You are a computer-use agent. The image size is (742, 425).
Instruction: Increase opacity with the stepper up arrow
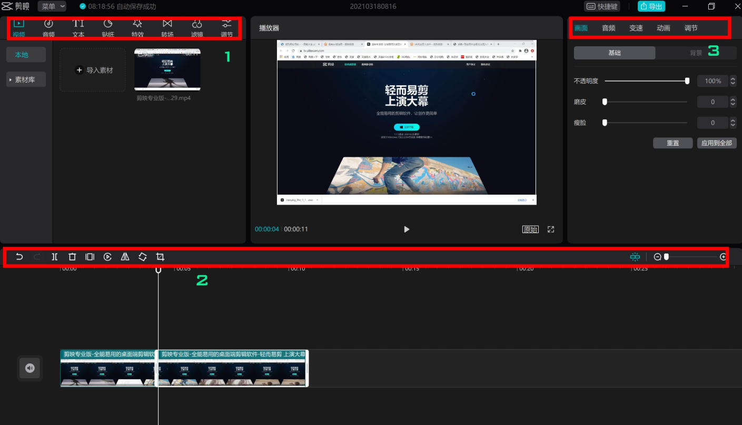pyautogui.click(x=733, y=78)
